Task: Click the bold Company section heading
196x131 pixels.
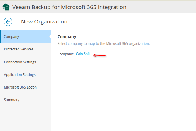Action: tap(67, 37)
